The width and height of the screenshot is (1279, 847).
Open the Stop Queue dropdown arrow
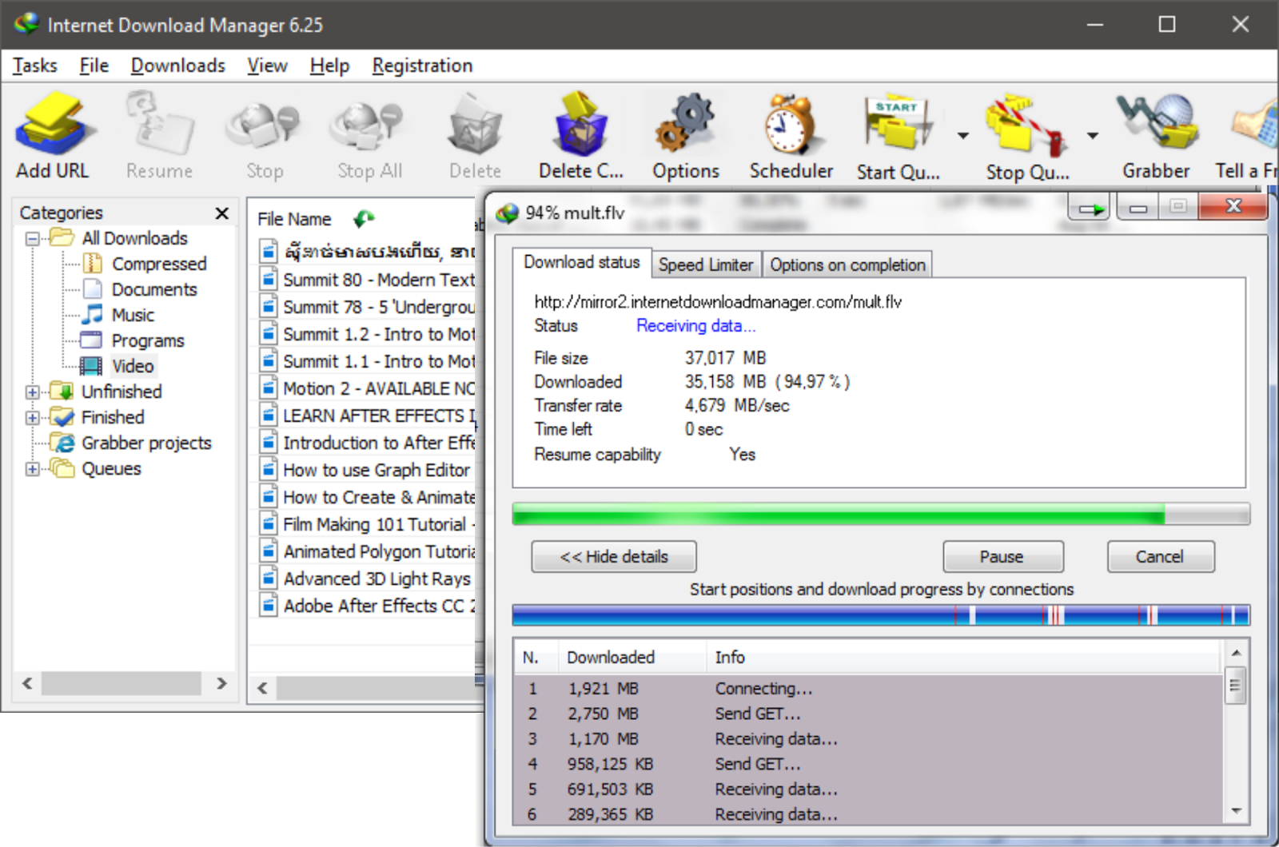tap(1092, 135)
